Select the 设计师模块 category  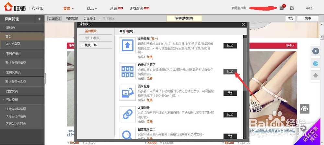pyautogui.click(x=92, y=38)
